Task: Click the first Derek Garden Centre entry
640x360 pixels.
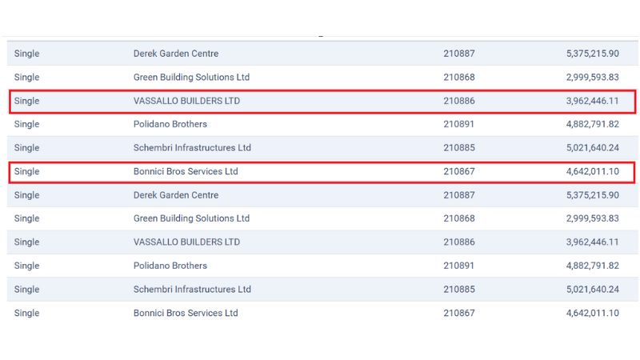Action: 175,54
